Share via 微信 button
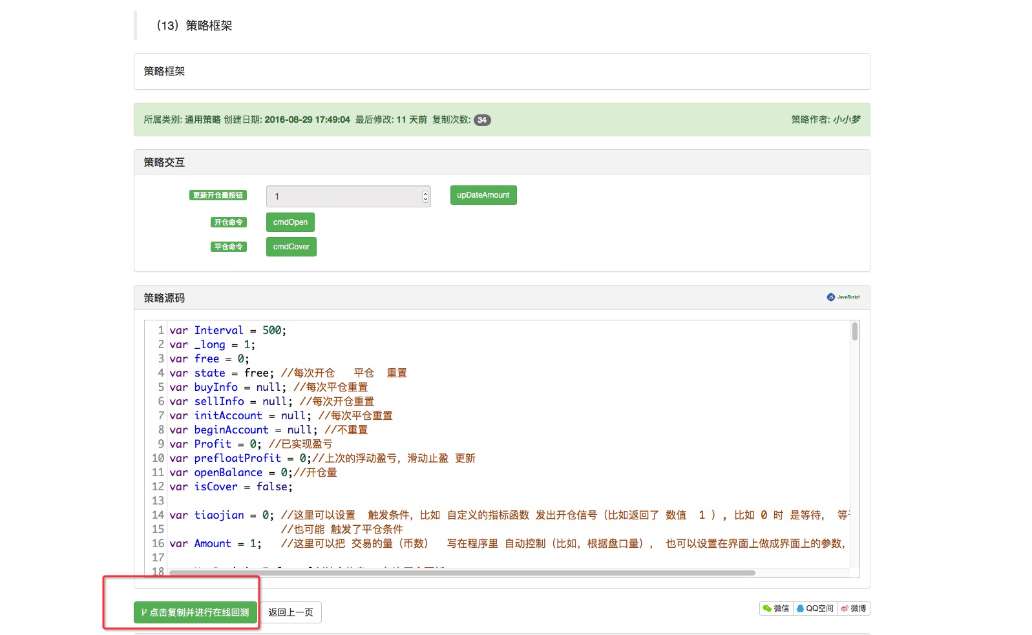This screenshot has height=635, width=1032. pos(776,609)
